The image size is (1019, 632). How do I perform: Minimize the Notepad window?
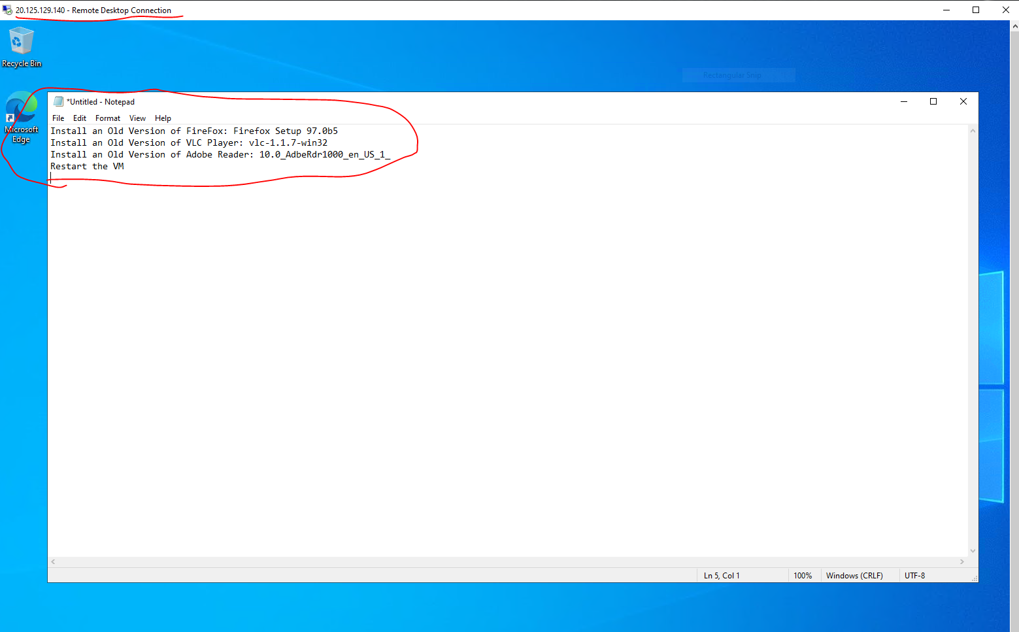click(904, 101)
